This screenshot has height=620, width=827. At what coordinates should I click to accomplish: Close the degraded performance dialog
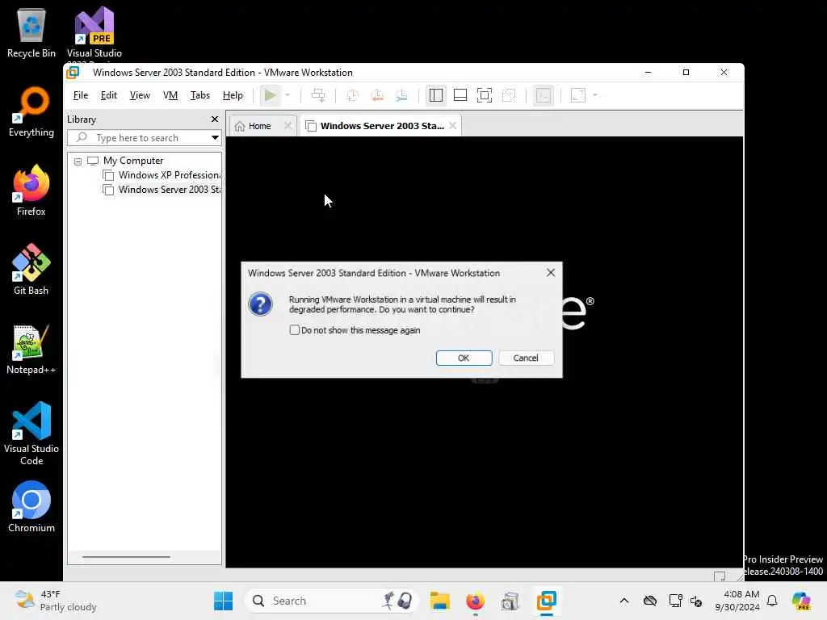[551, 273]
